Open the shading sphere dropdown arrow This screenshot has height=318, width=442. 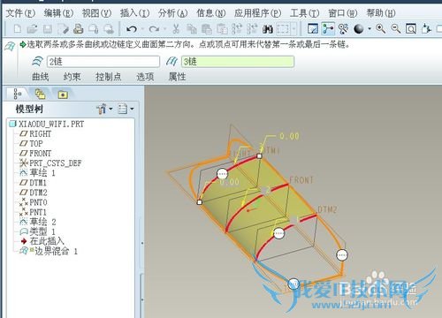[x=370, y=29]
